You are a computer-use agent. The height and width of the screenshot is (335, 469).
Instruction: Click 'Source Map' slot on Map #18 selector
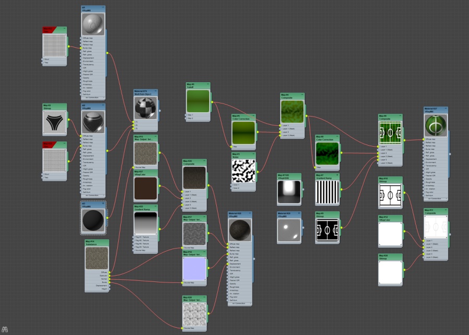pyautogui.click(x=194, y=282)
